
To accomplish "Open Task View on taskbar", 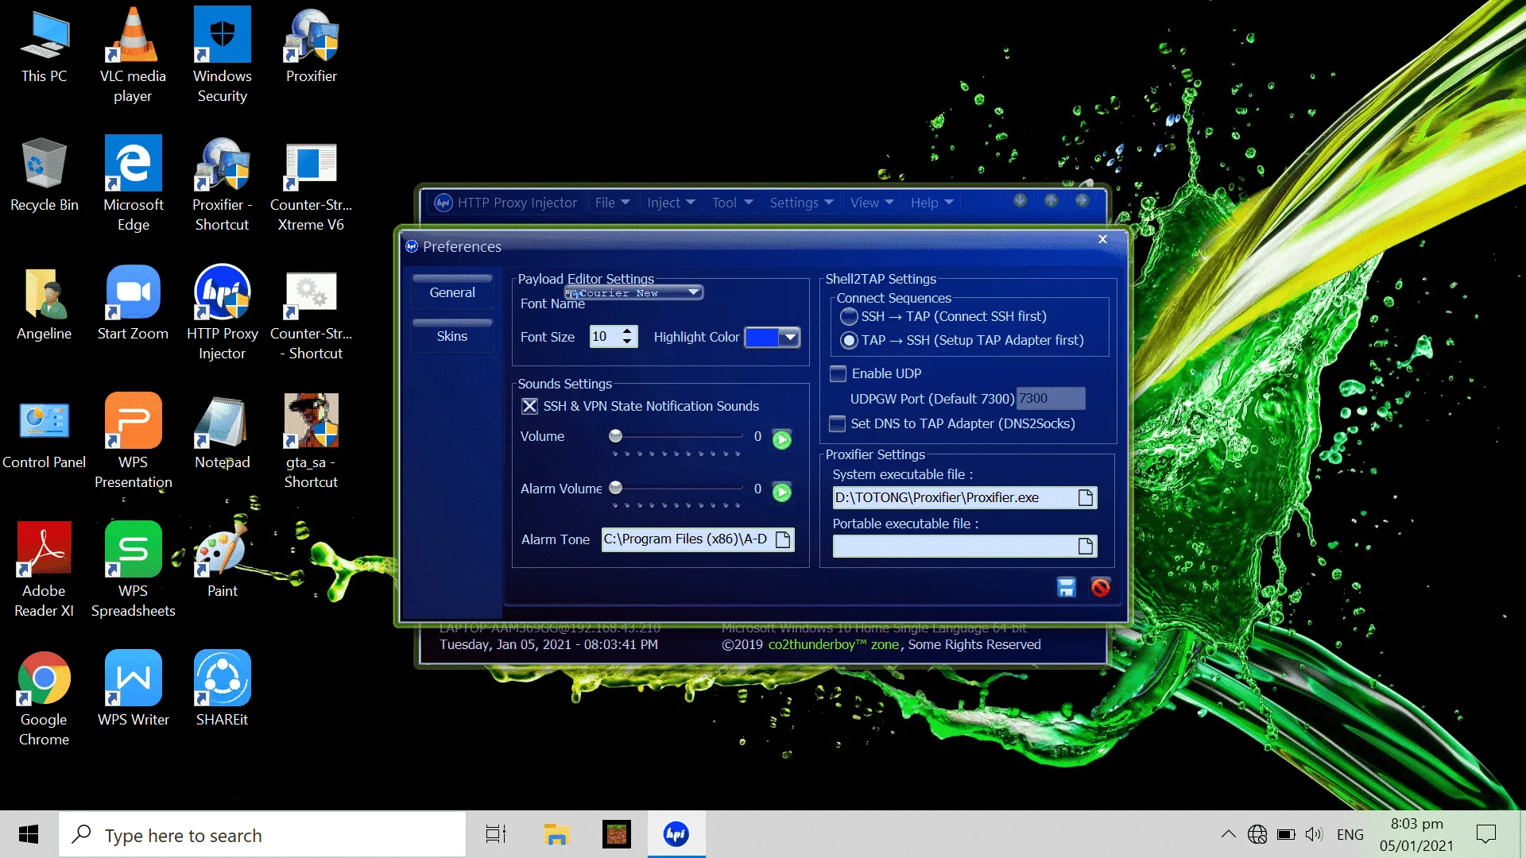I will tap(496, 834).
